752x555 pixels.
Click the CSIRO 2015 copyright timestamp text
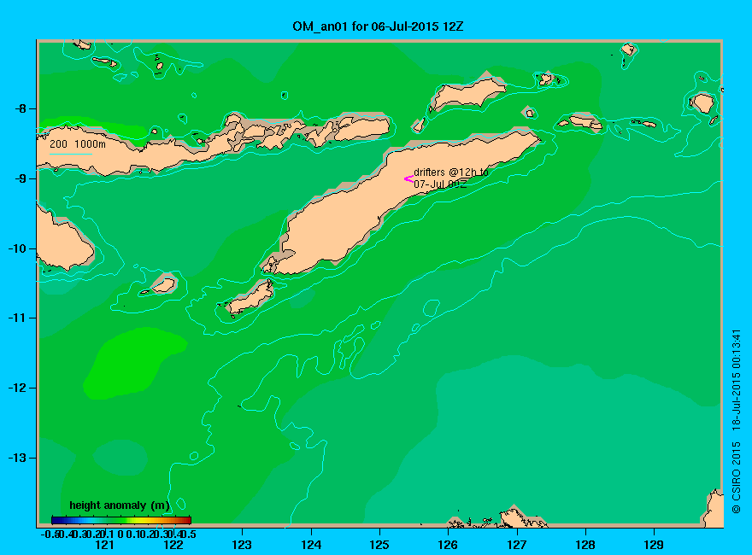[x=737, y=422]
